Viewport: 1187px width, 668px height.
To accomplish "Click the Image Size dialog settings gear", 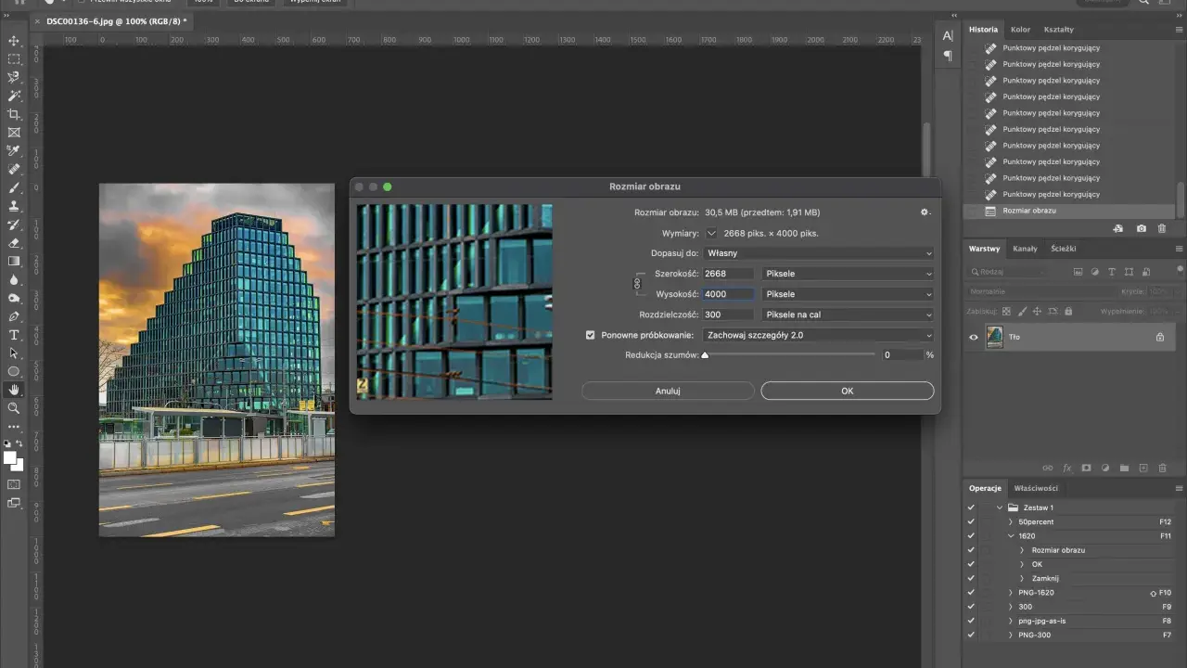I will (925, 212).
